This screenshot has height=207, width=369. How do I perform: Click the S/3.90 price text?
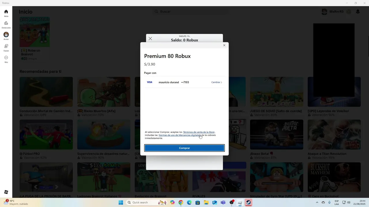tap(150, 64)
